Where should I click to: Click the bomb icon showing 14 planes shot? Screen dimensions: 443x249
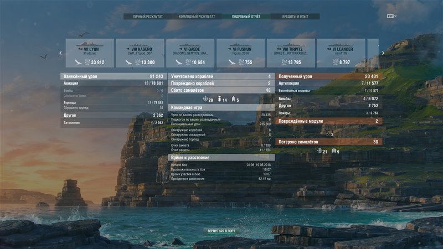point(219,99)
